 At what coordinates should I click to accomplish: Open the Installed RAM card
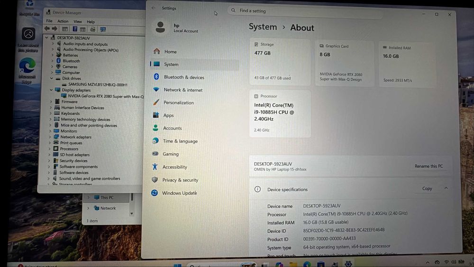click(408, 64)
